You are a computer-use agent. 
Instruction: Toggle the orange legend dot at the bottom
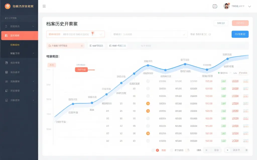(x=157, y=150)
